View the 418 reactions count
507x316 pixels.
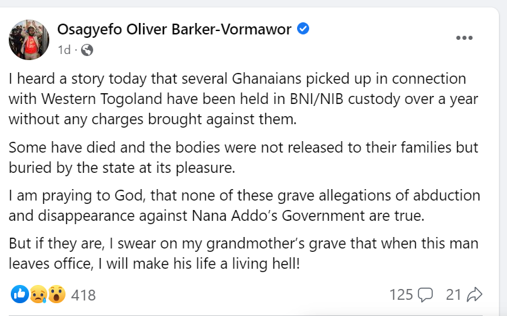click(x=84, y=295)
